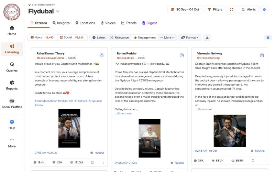
Task: Open Alerts settings
Action: click(x=248, y=10)
